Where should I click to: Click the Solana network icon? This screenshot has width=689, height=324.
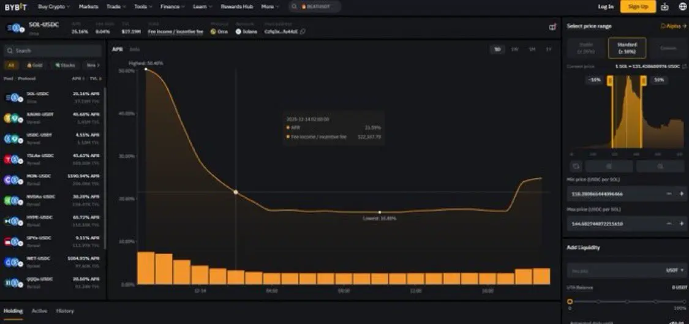(239, 32)
